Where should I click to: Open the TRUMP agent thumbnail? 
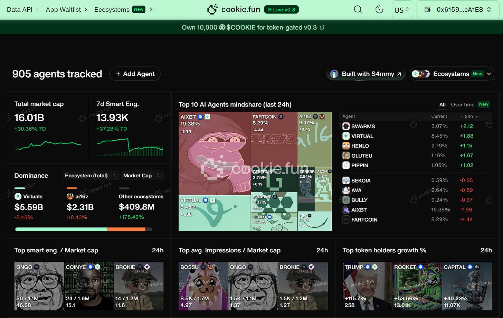(x=368, y=286)
